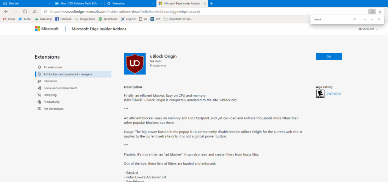The width and height of the screenshot is (388, 182).
Task: Open the Twitter bookmark
Action: pos(25,19)
